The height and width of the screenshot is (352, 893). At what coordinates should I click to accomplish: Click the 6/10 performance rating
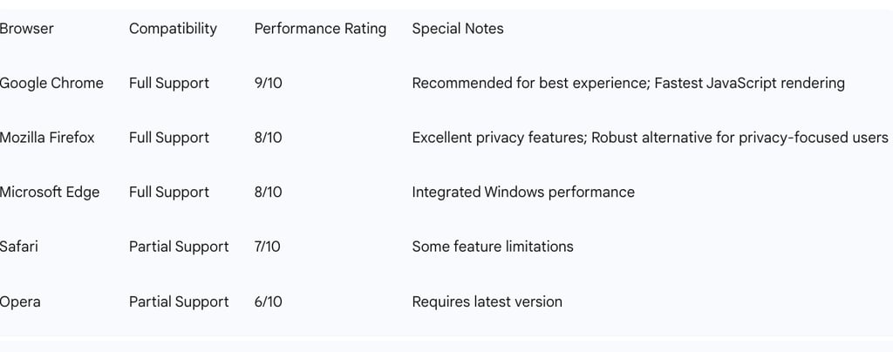click(268, 301)
